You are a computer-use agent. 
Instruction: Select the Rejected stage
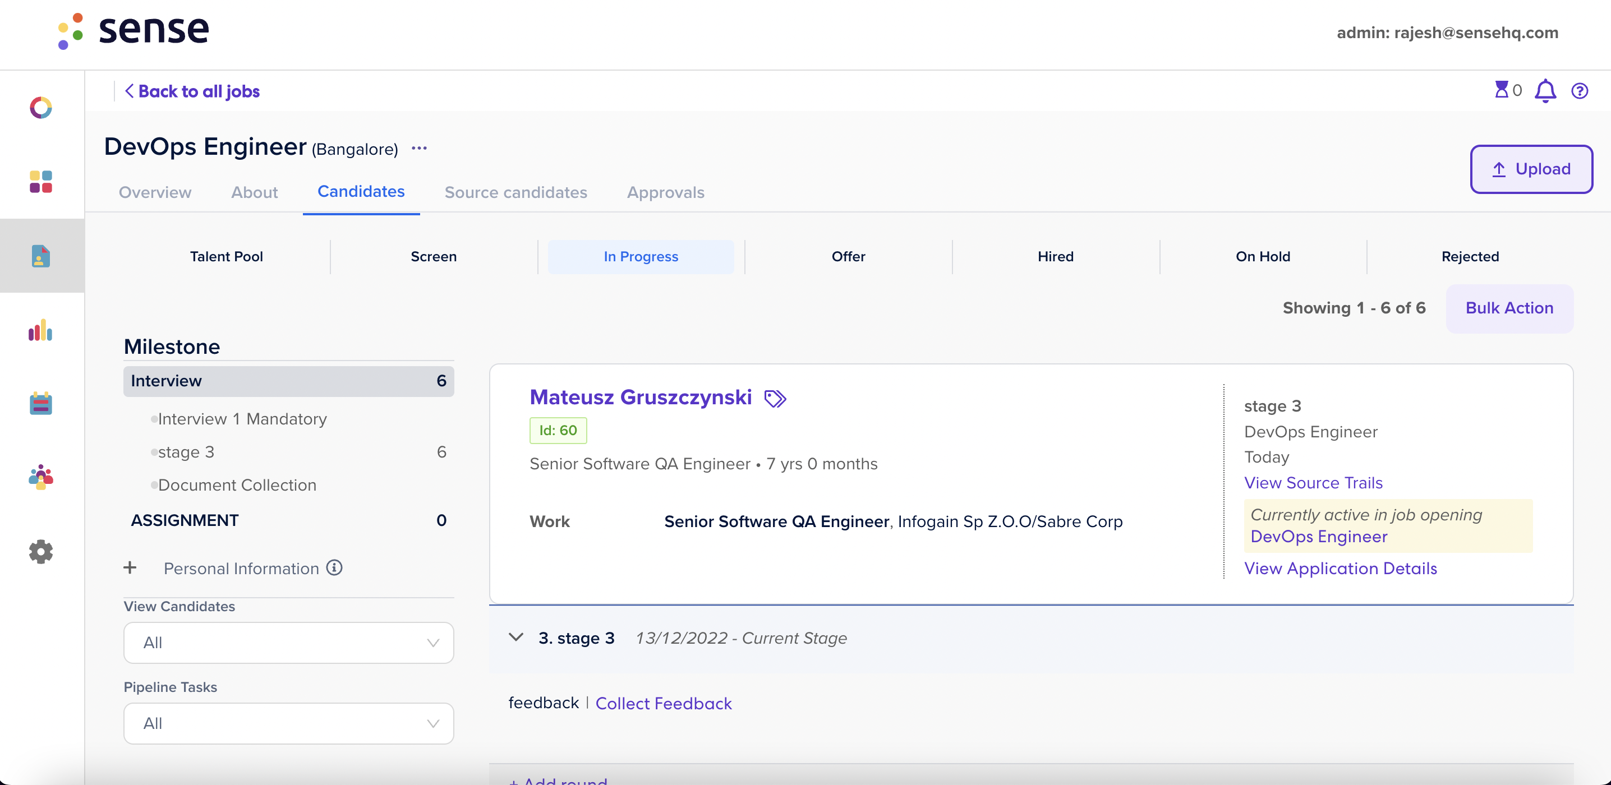pyautogui.click(x=1470, y=256)
